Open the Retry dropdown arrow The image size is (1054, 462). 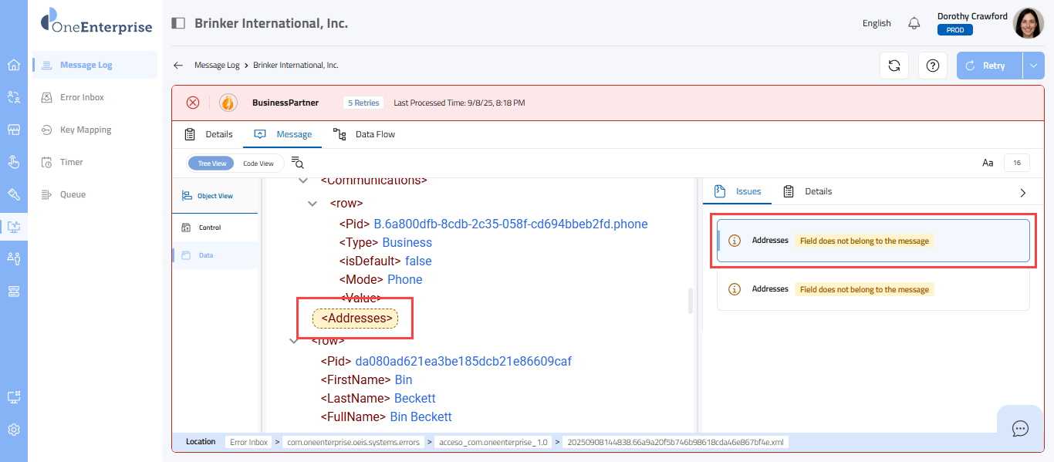click(1033, 66)
